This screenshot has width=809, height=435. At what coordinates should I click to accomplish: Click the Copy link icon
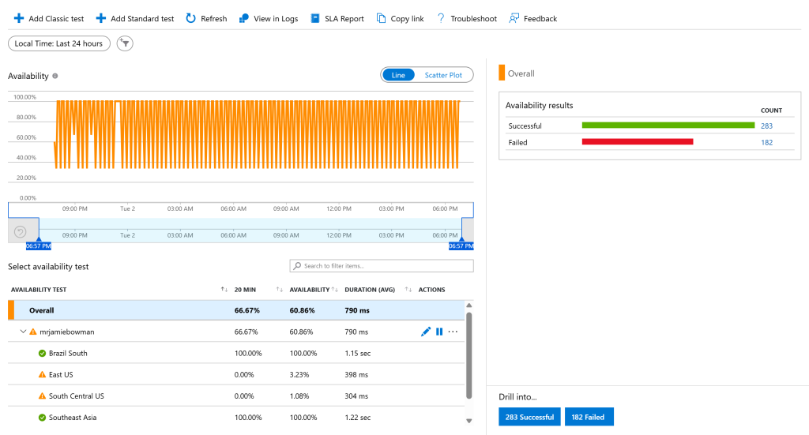pos(382,19)
